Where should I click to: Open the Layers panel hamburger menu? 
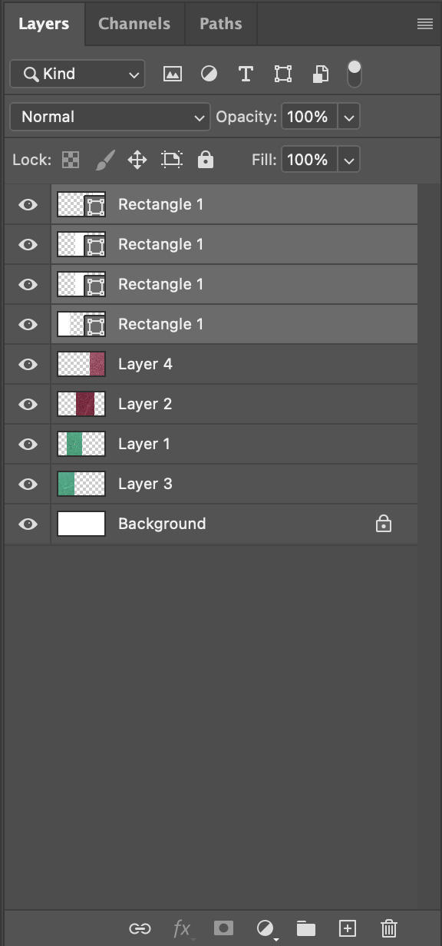(x=424, y=24)
